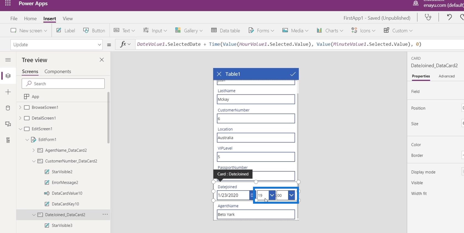The image size is (464, 233).
Task: Open the View ribbon tab
Action: (68, 19)
